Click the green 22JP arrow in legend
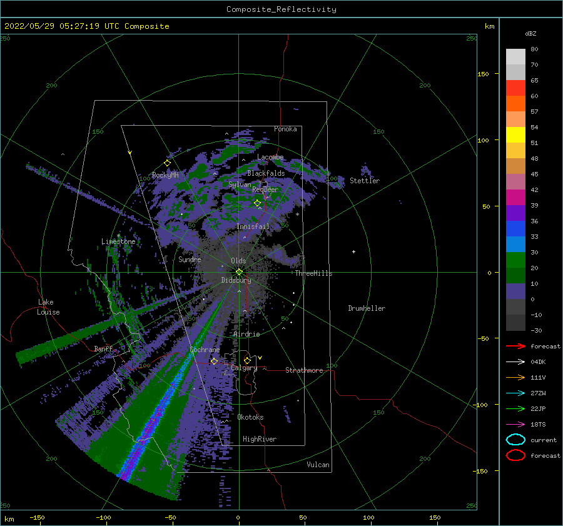Image resolution: width=563 pixels, height=526 pixels. (515, 408)
